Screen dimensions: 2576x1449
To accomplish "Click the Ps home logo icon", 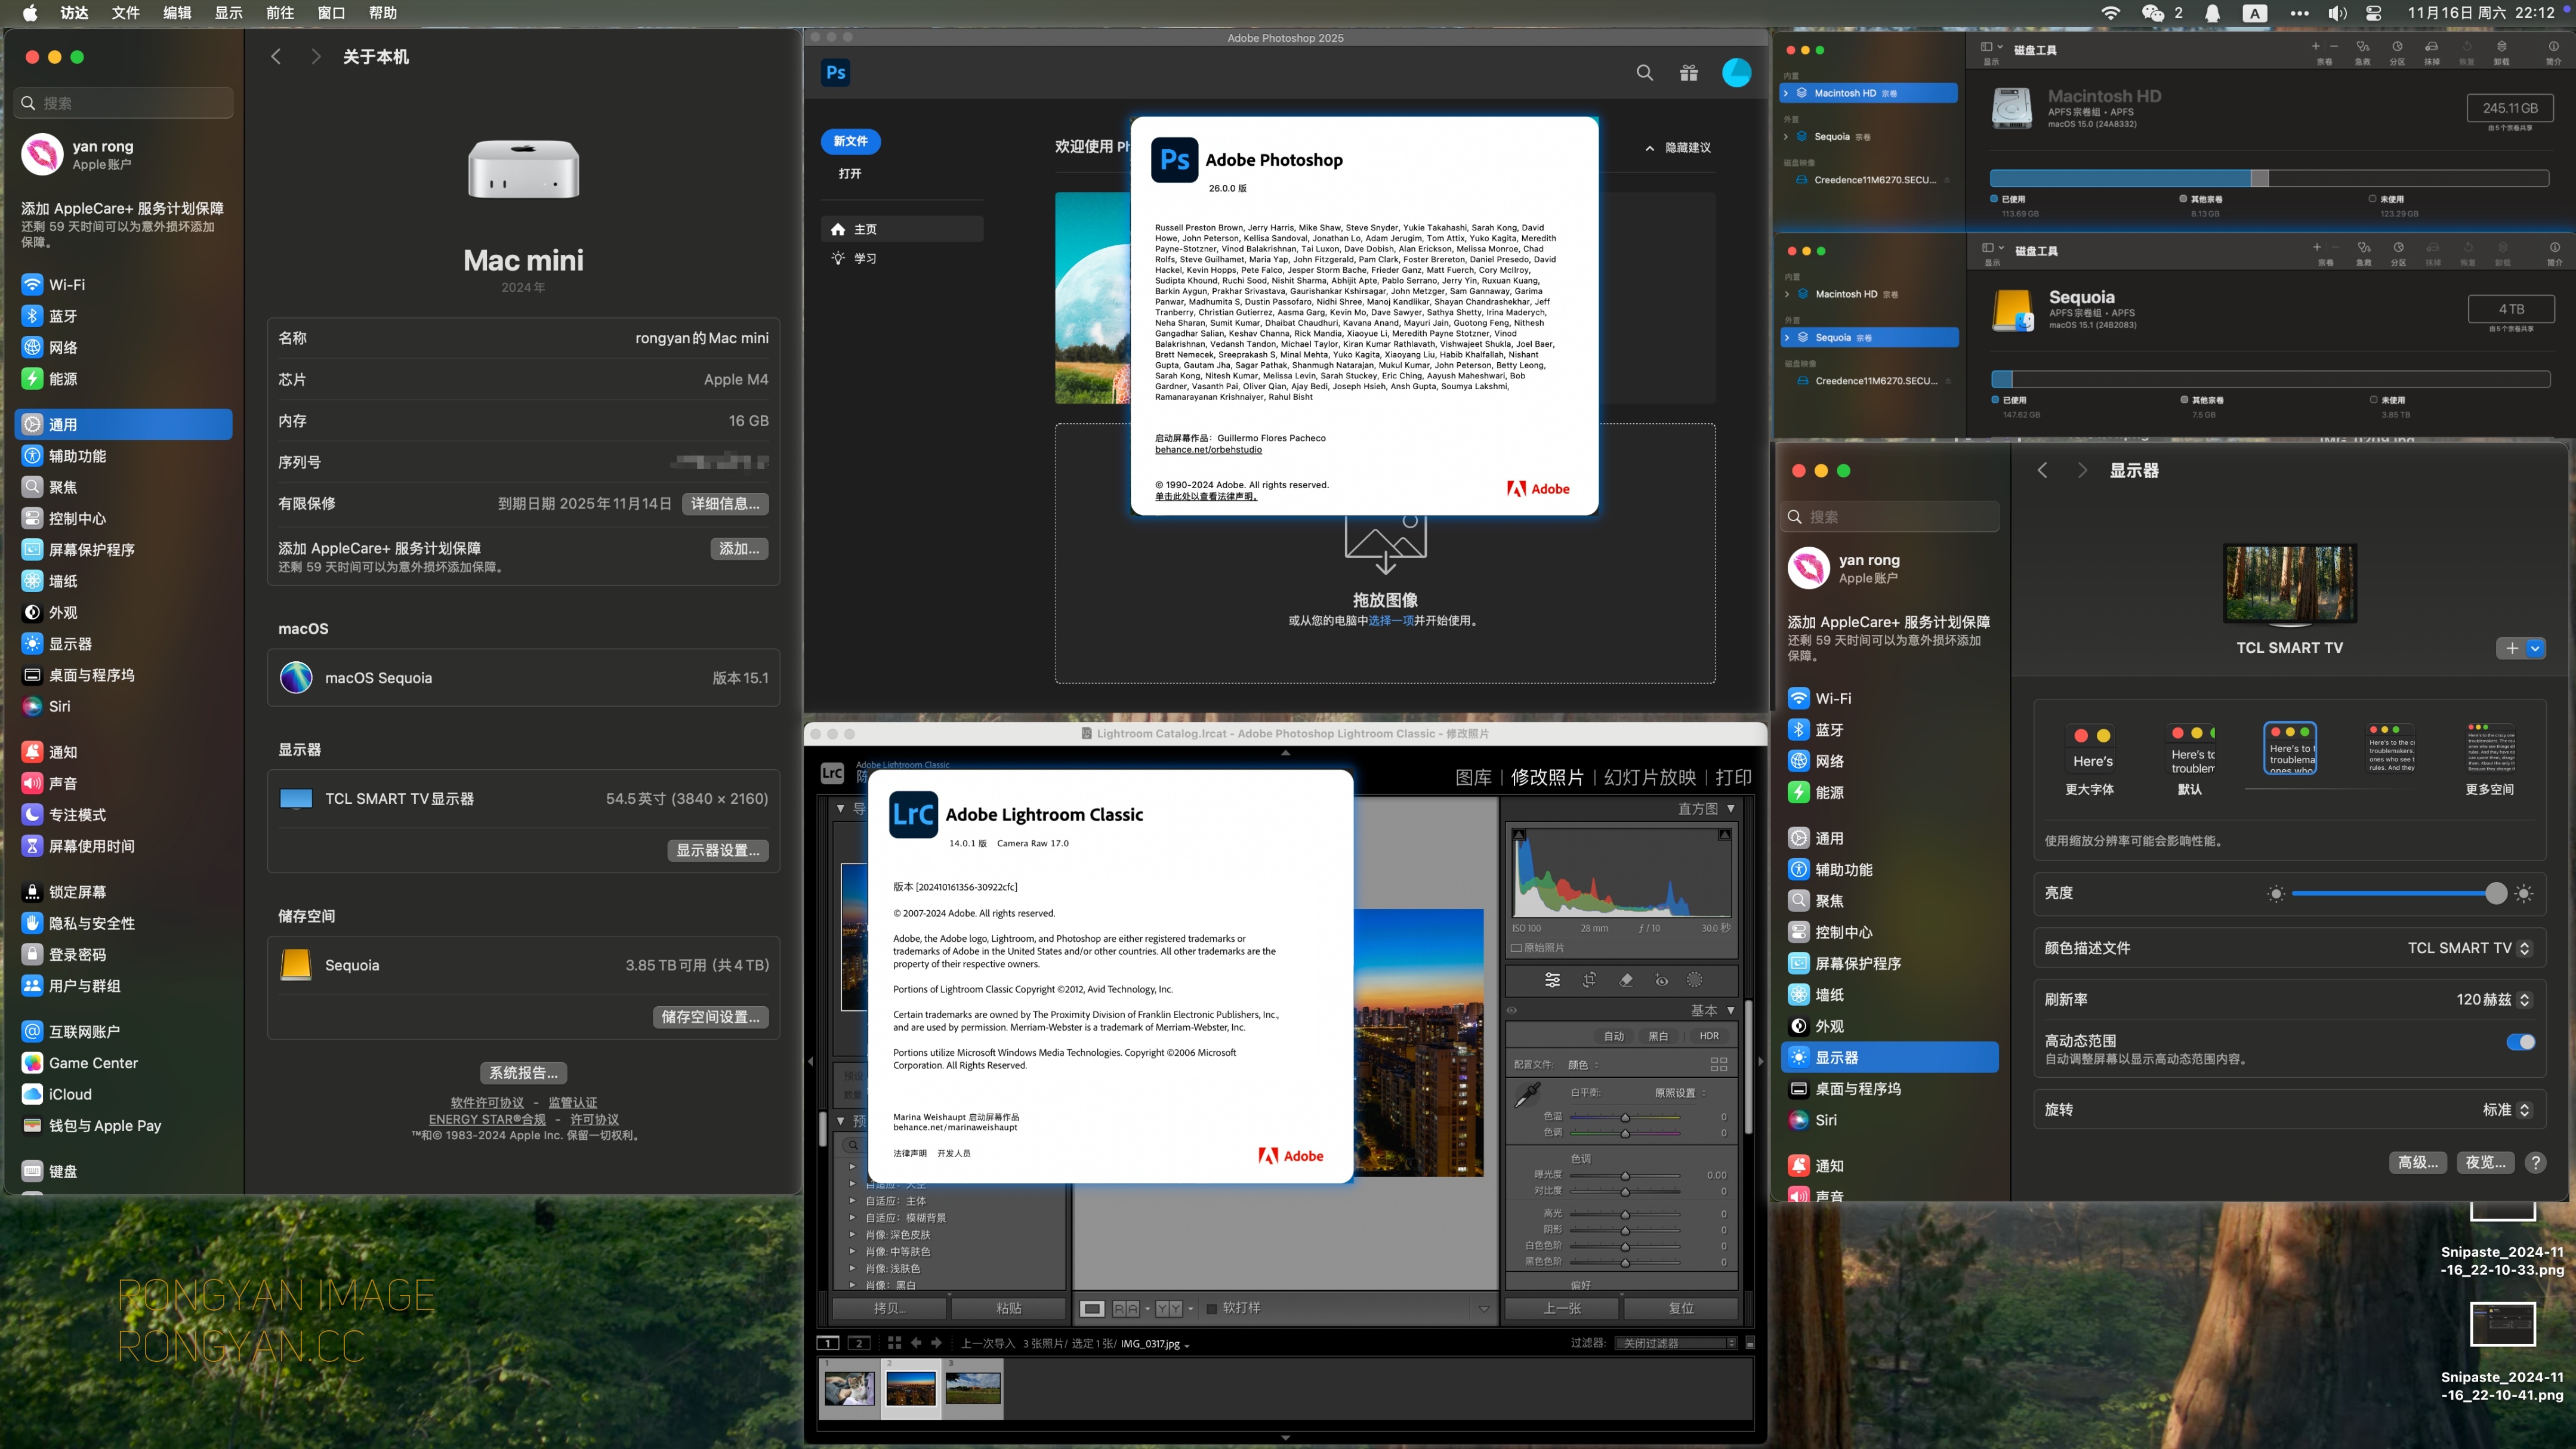I will coord(836,72).
